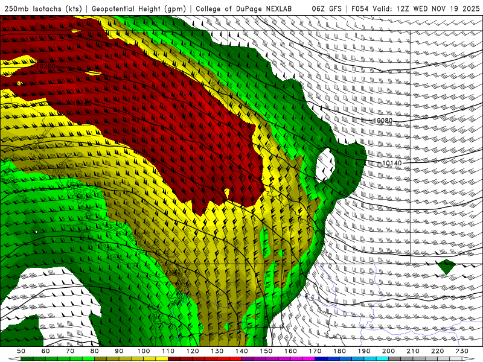
Task: Click the small white hole inside the green isotach area
Action: [325, 164]
